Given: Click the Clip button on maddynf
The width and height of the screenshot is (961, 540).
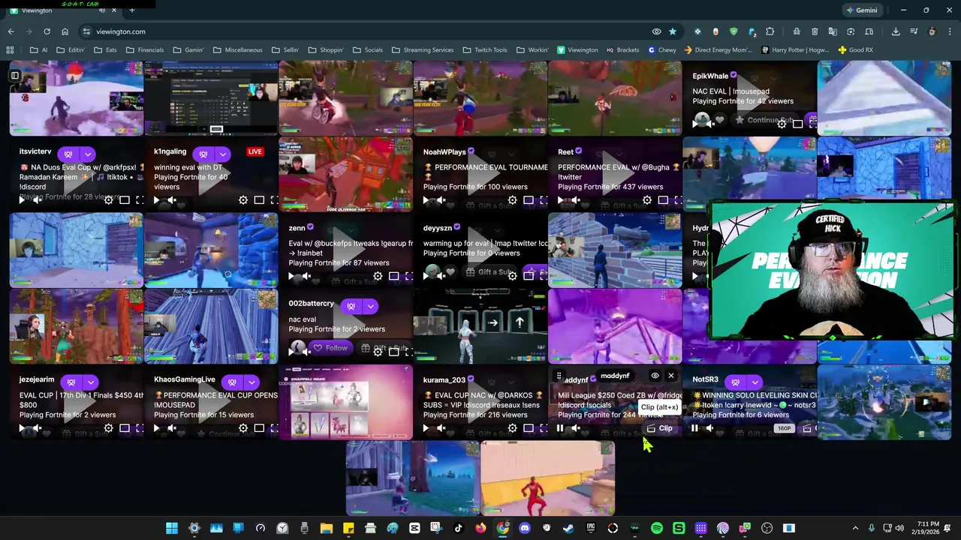Looking at the screenshot, I should pyautogui.click(x=660, y=428).
